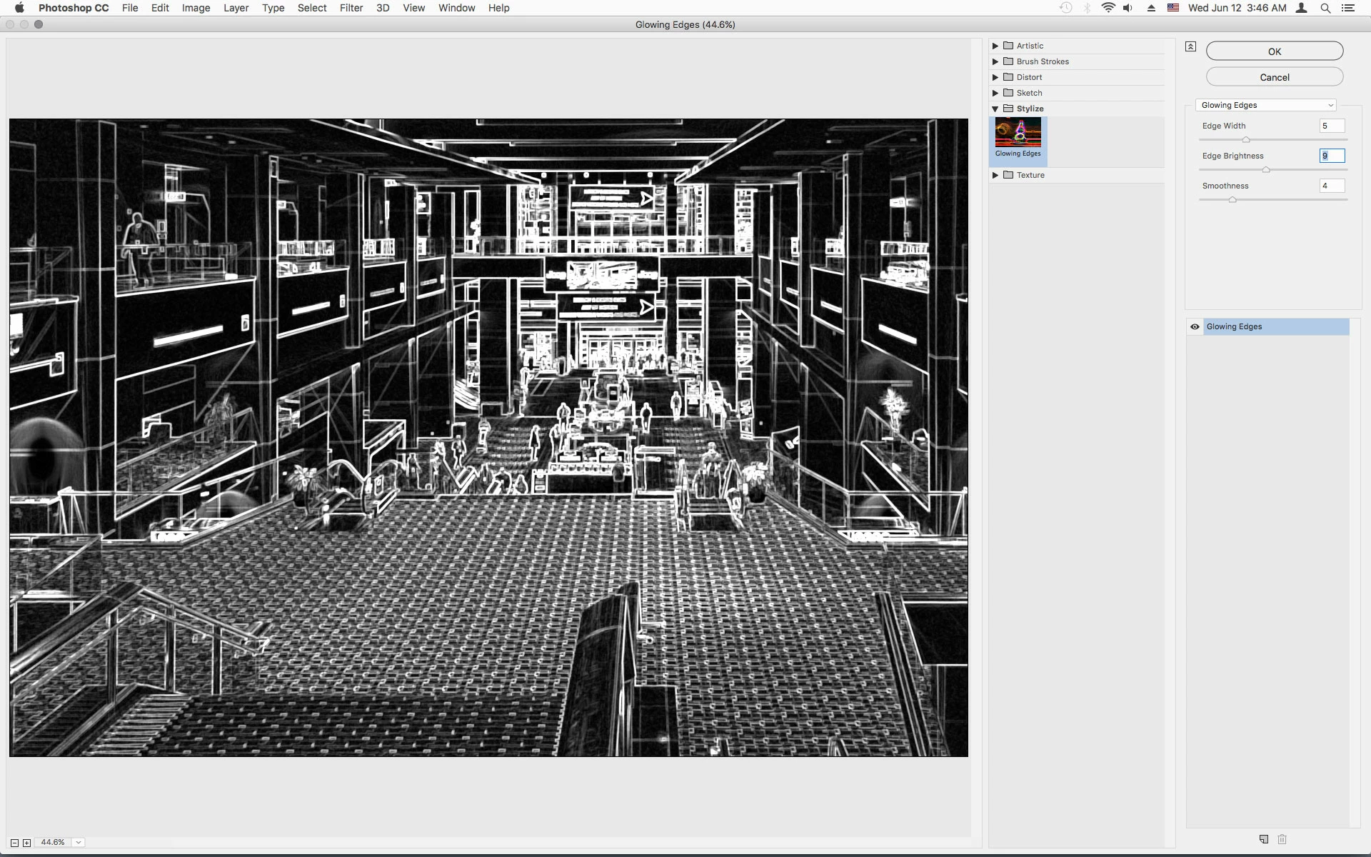Open the Filter menu
This screenshot has height=857, width=1371.
[351, 8]
